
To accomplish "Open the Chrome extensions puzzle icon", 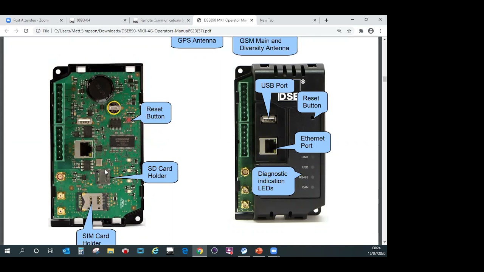I will [x=361, y=31].
